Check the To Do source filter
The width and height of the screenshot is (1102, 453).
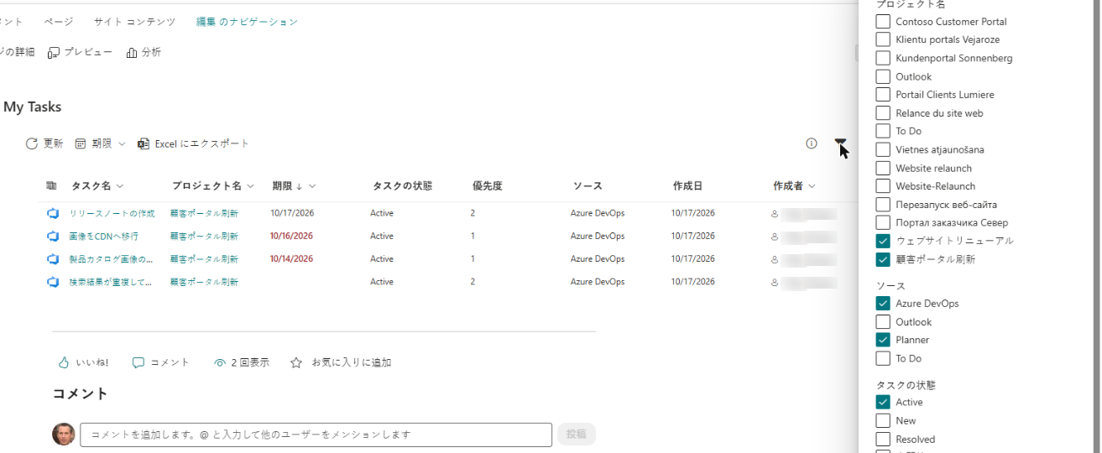pos(883,358)
